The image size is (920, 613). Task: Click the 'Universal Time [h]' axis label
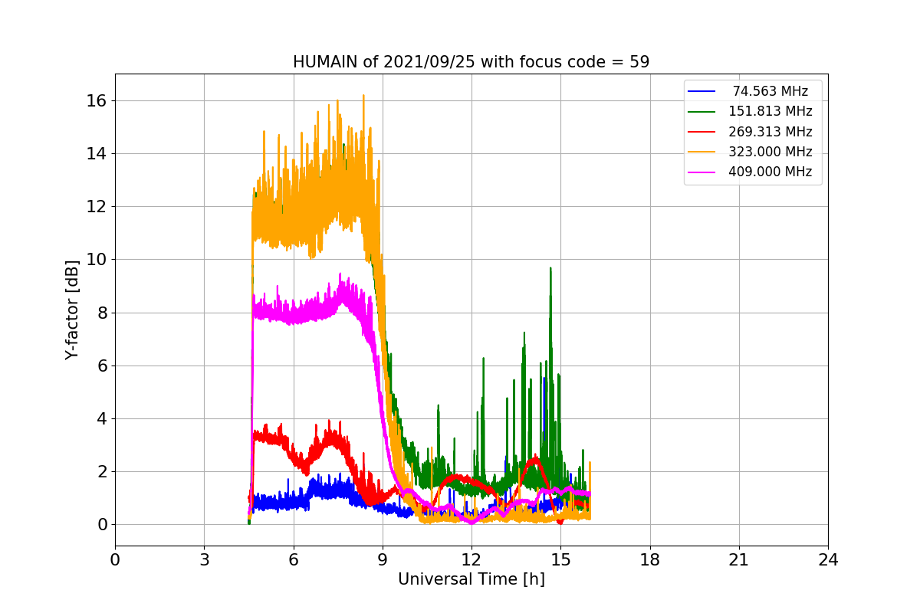tap(471, 580)
